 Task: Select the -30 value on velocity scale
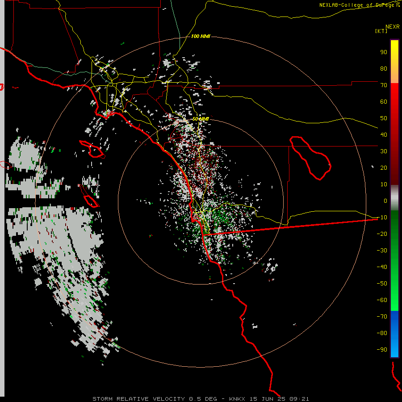(x=382, y=251)
